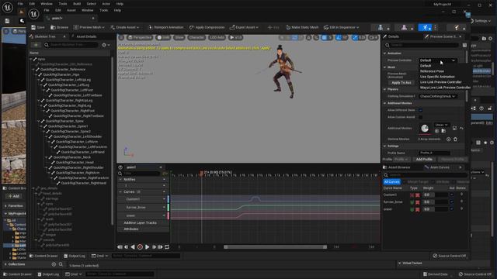Viewport: 497px width, 279px height.
Task: Open the Perspective viewport view dropdown
Action: [x=140, y=38]
